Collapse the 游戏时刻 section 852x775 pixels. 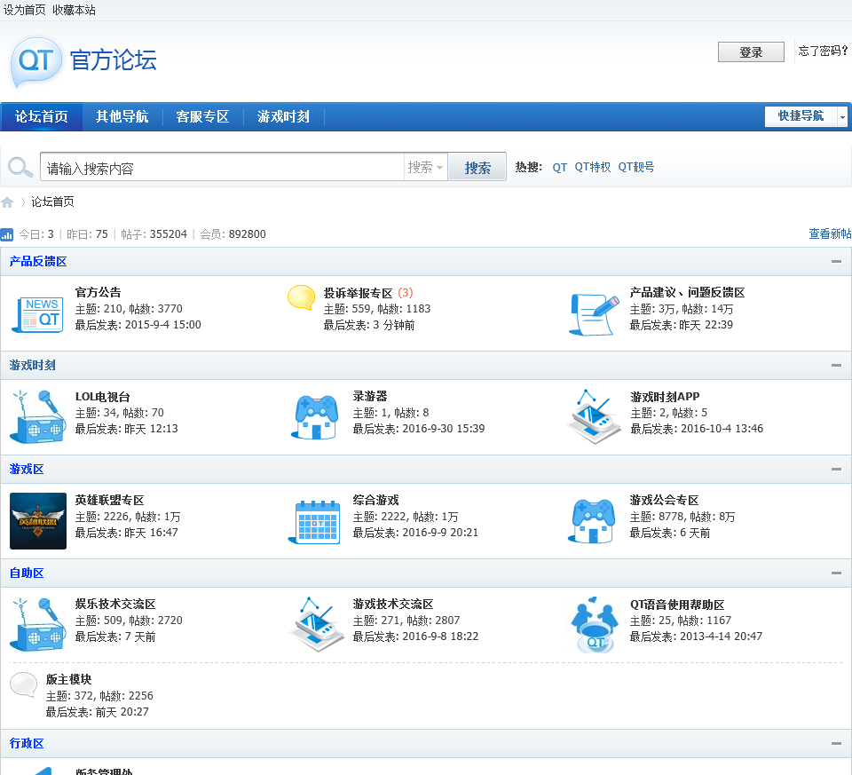point(836,365)
